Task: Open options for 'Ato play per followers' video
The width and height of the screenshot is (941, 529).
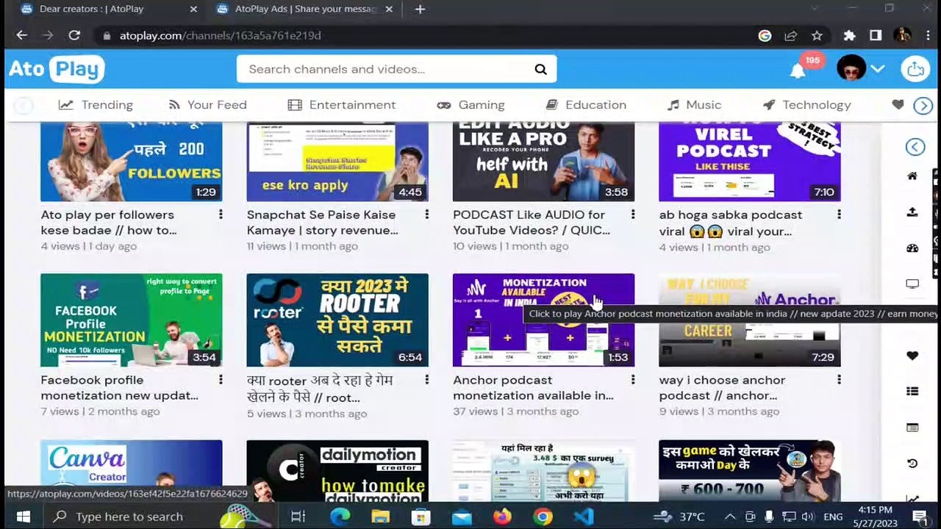Action: pos(221,215)
